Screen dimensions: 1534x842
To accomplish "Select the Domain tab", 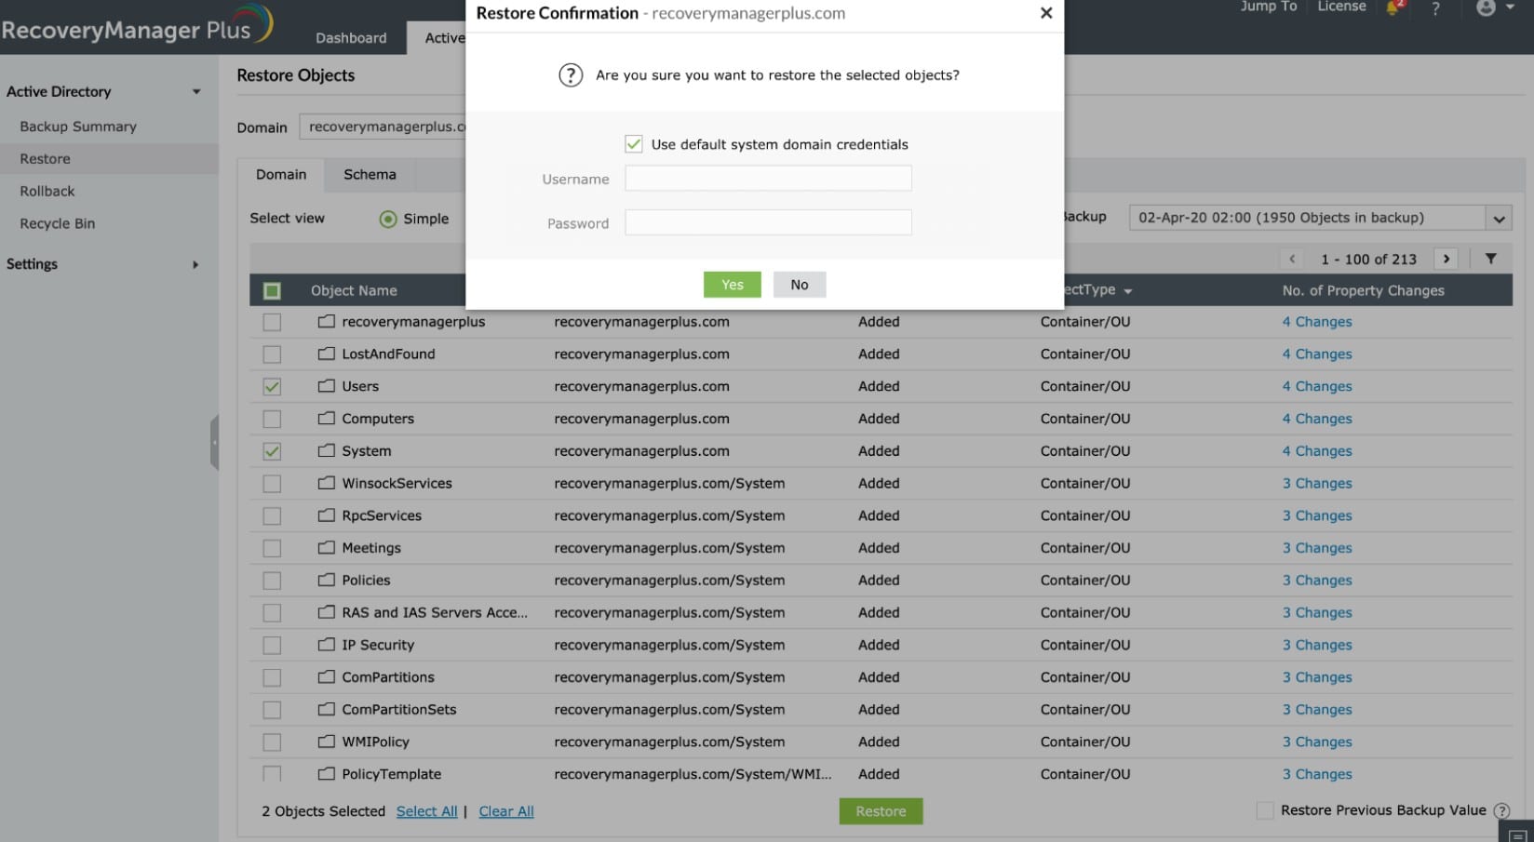I will pos(281,174).
